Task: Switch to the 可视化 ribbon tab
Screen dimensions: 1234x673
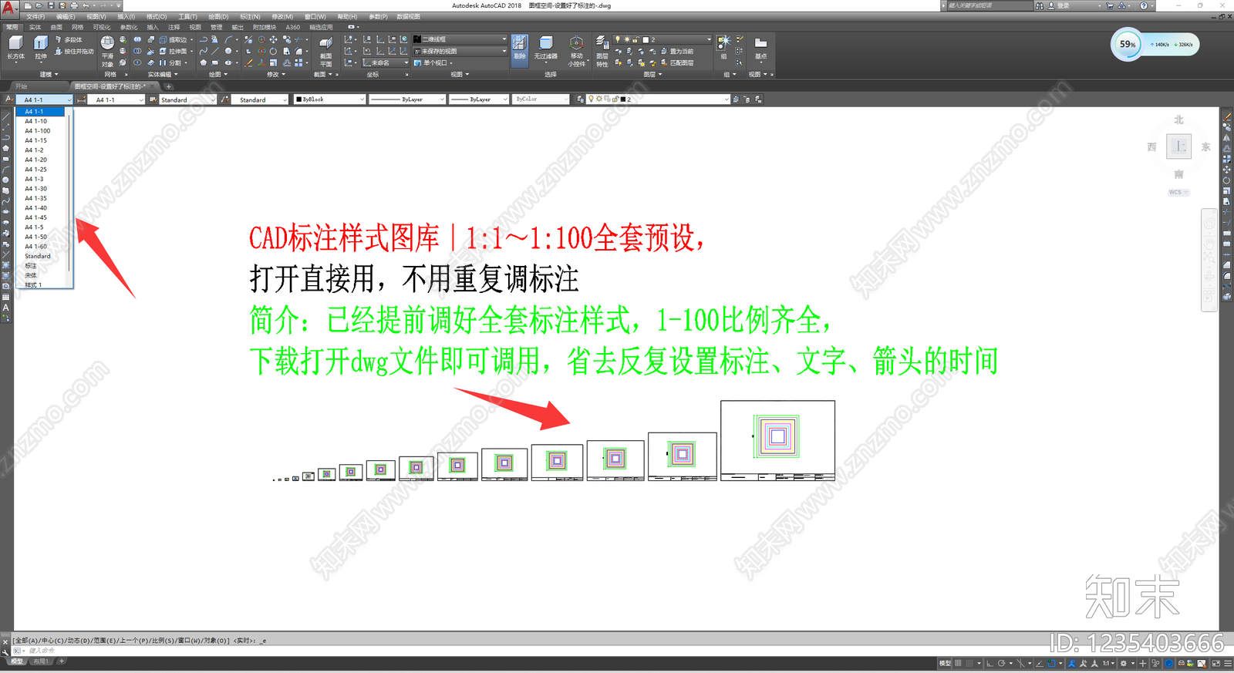Action: click(x=102, y=27)
